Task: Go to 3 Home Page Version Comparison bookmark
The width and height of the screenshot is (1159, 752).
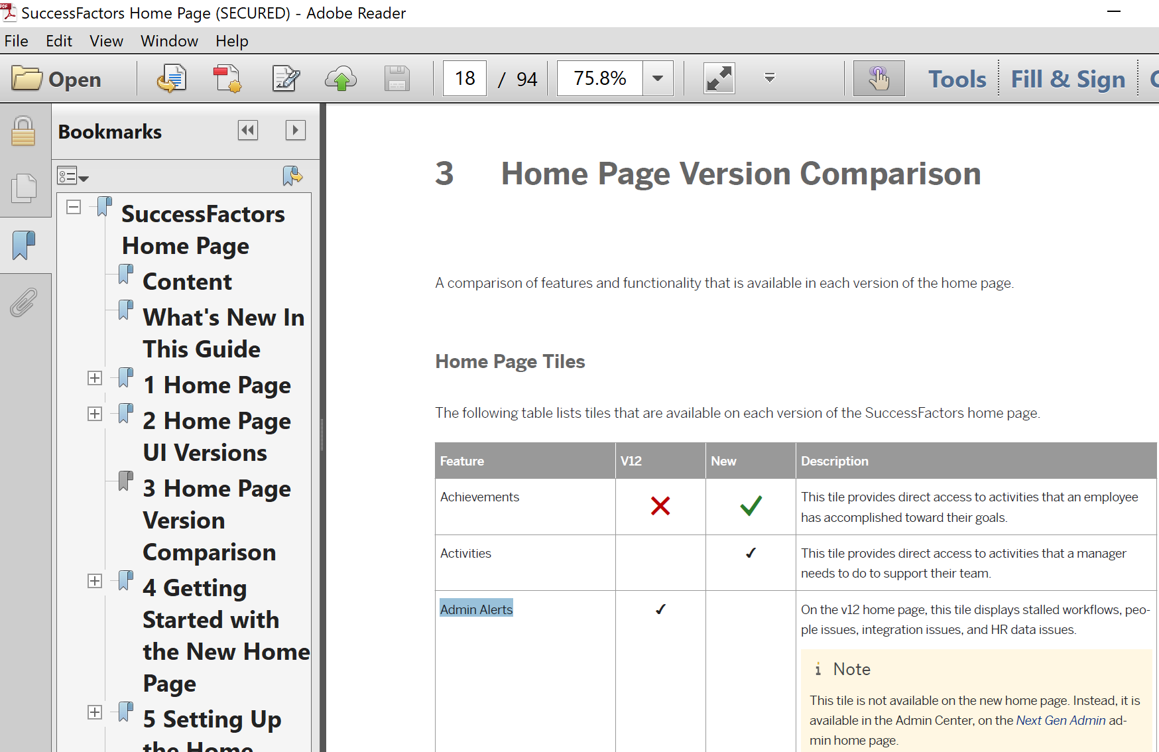Action: (217, 521)
